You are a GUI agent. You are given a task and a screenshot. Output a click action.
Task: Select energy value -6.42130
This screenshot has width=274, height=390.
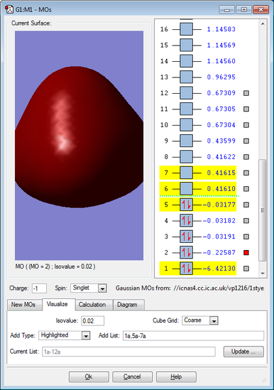(x=219, y=269)
